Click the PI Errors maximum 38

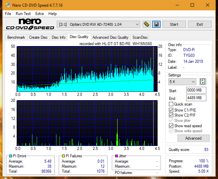coord(49,166)
